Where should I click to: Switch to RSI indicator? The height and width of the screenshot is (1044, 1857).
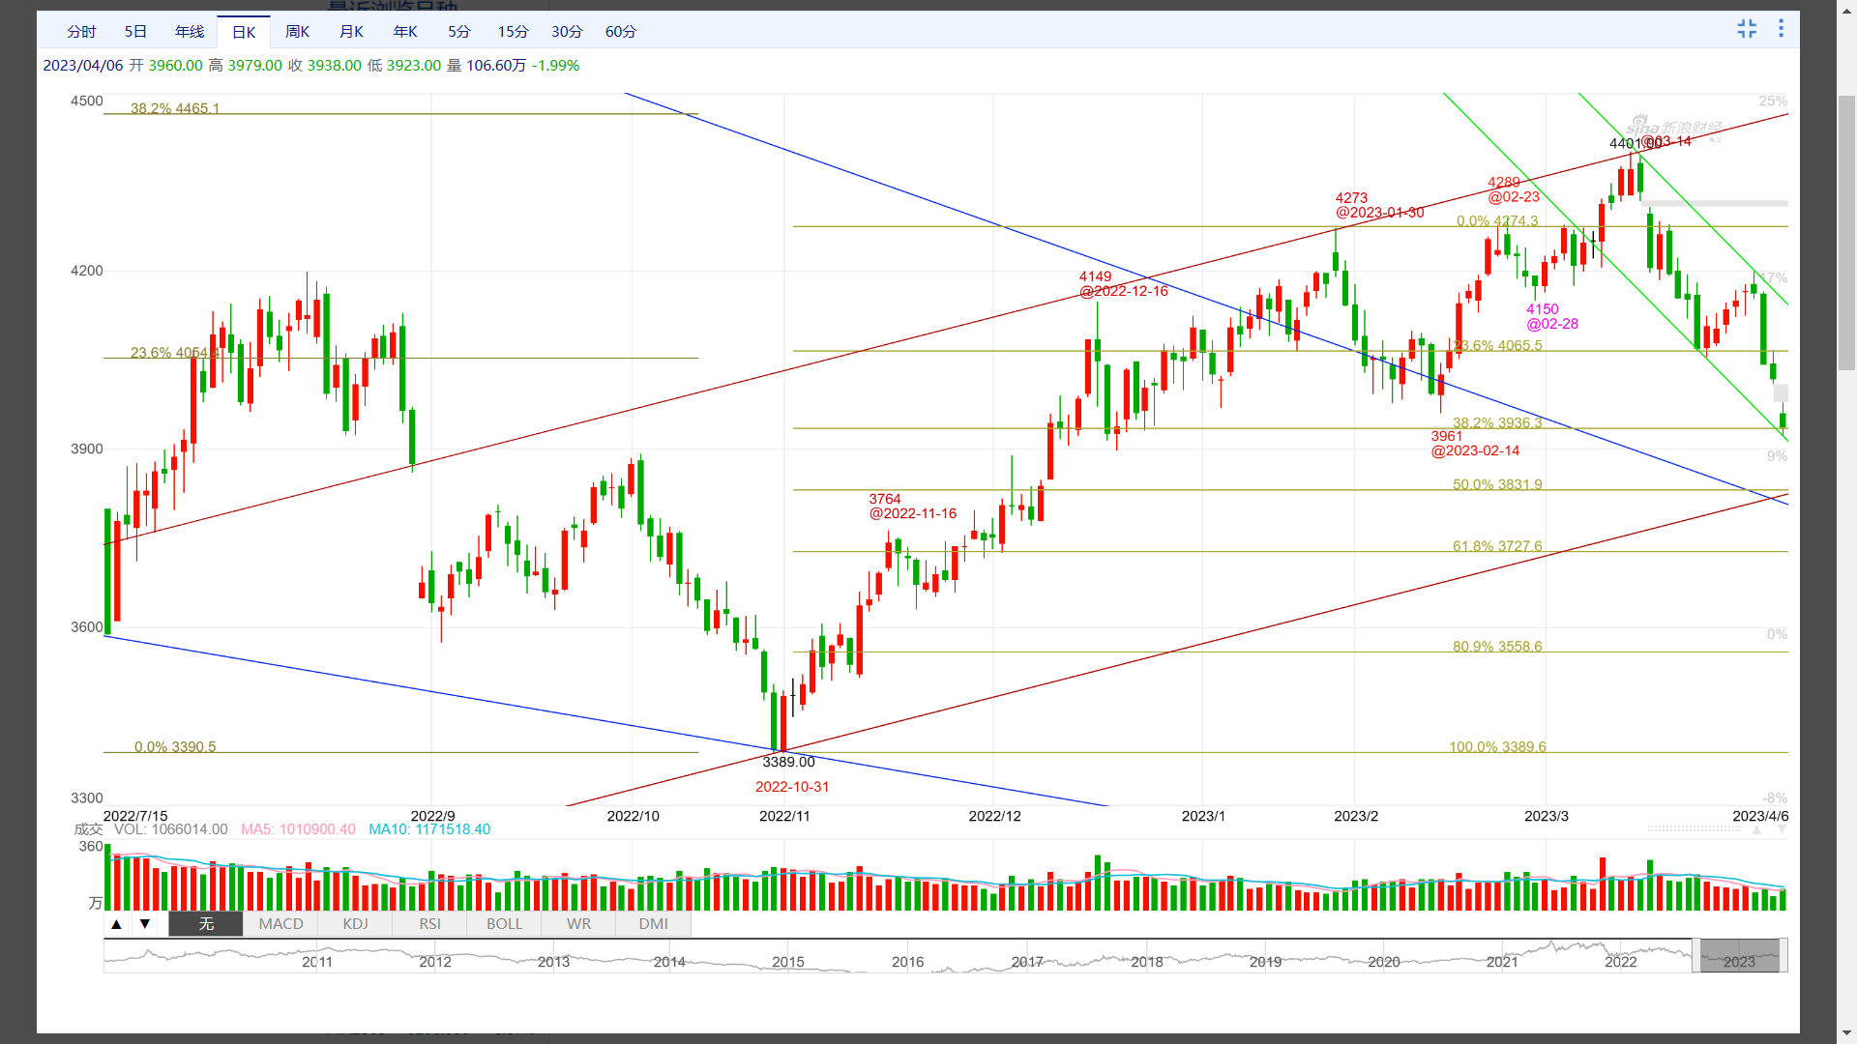(429, 924)
